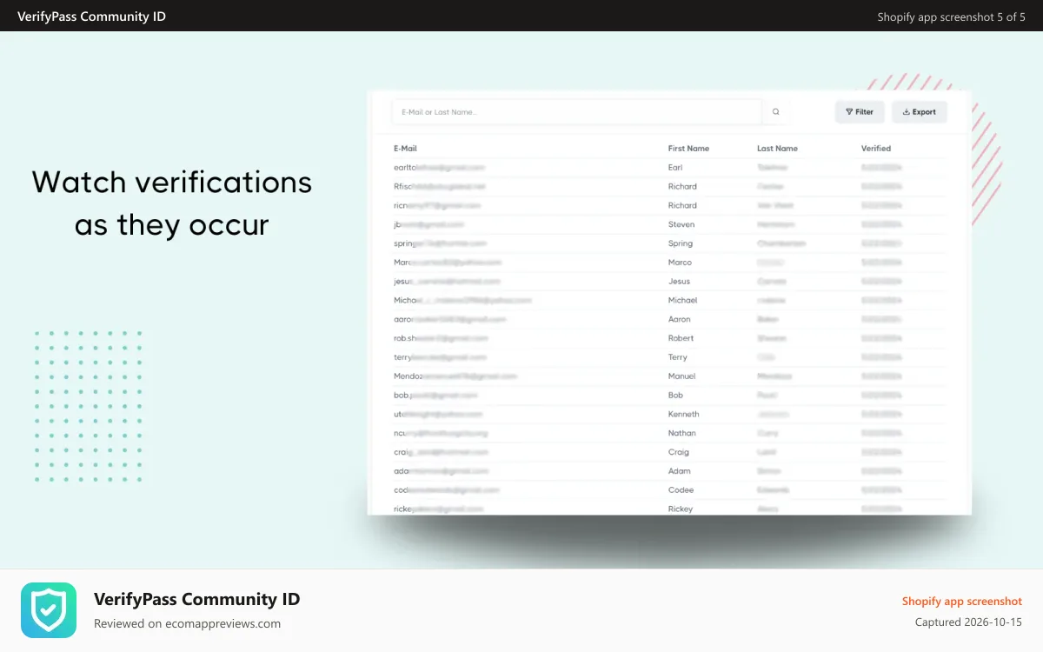Select first name Spring in the table

click(680, 243)
